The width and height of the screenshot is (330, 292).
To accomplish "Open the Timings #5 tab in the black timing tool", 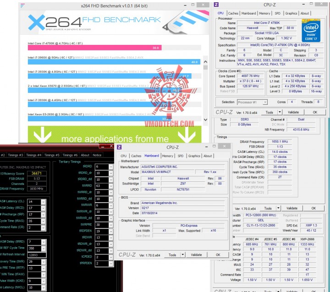I will click(52, 155).
